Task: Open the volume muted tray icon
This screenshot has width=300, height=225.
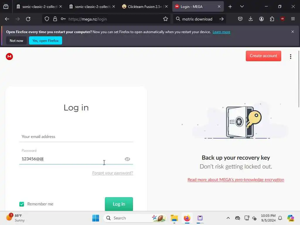Action: coord(254,218)
